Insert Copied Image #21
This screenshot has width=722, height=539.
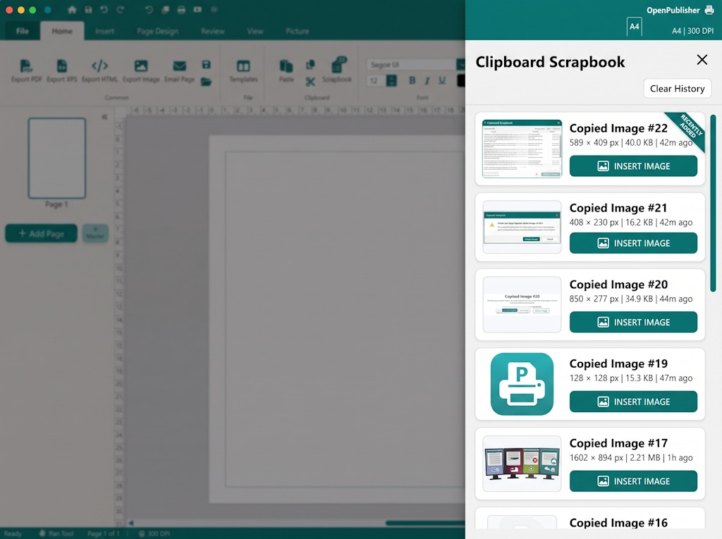[x=633, y=243]
